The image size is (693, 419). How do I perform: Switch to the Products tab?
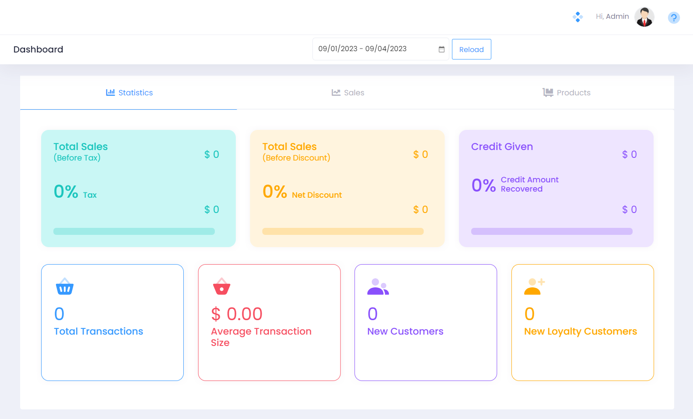[x=566, y=93]
